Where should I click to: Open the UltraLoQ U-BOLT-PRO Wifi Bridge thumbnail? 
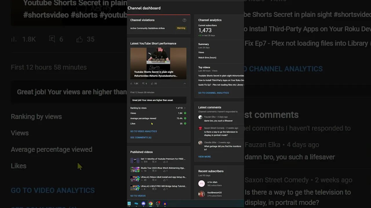(x=135, y=188)
